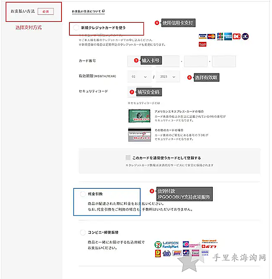
Task: Click the 7-Eleven store logo
Action: click(x=158, y=245)
